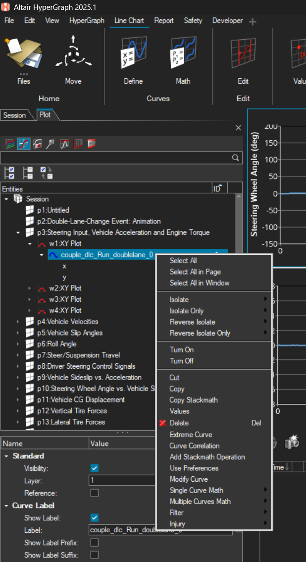Open the Single Curve Math submenu
Viewport: 306px width, 562px height.
(x=214, y=490)
